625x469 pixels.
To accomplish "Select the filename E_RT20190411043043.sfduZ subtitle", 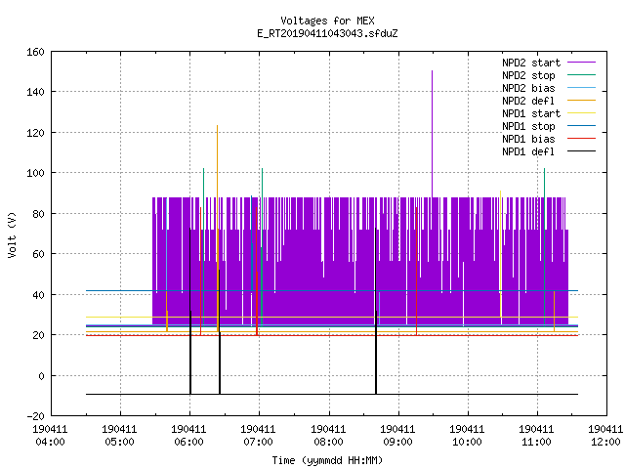I will point(327,33).
